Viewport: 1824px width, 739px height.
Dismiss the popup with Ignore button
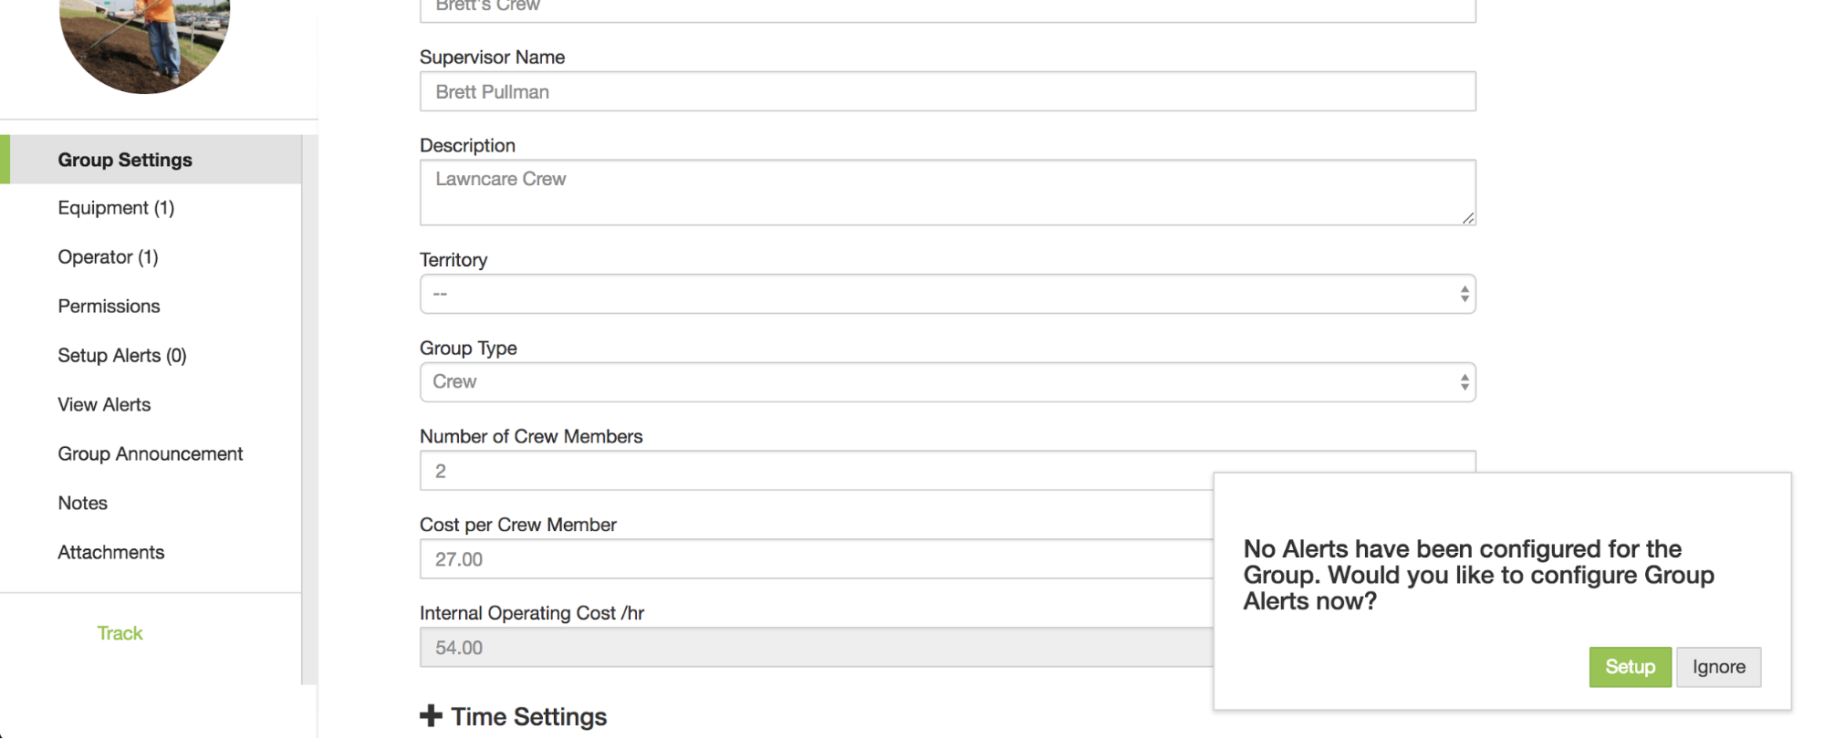[x=1718, y=667]
